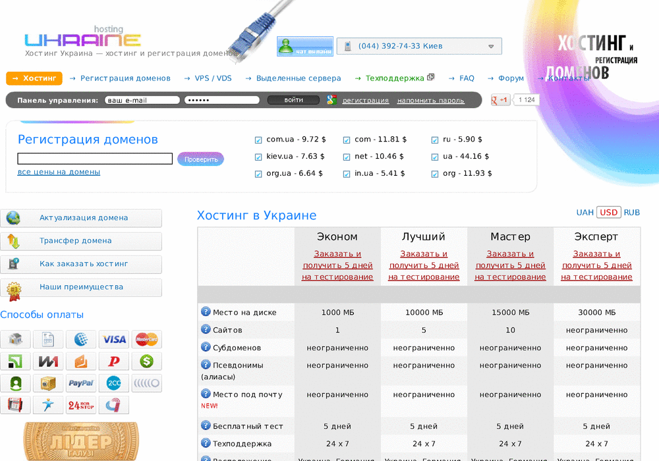659x461 pixels.
Task: Switch price currency to RUB
Action: (631, 212)
